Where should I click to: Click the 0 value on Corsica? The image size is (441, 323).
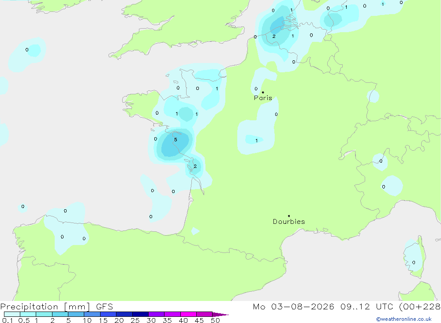point(414,263)
